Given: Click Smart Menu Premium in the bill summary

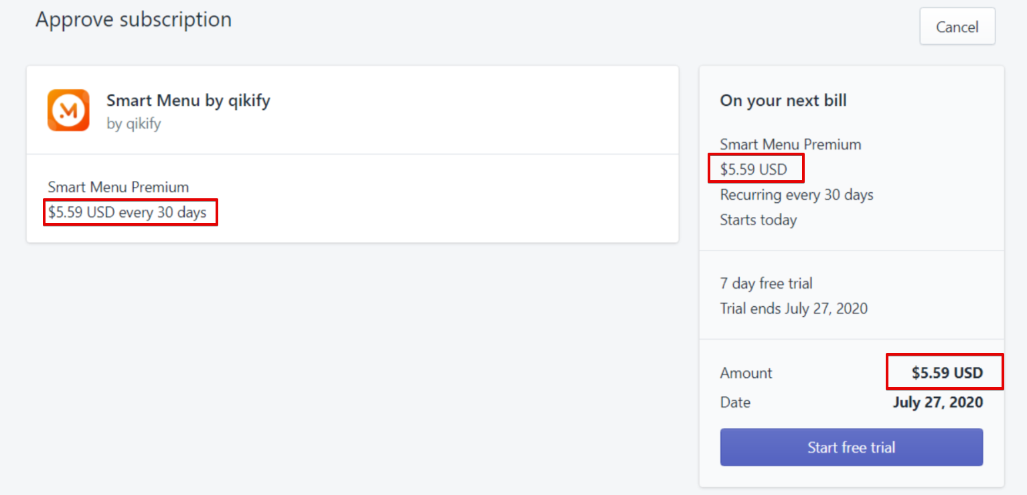Looking at the screenshot, I should (x=791, y=144).
